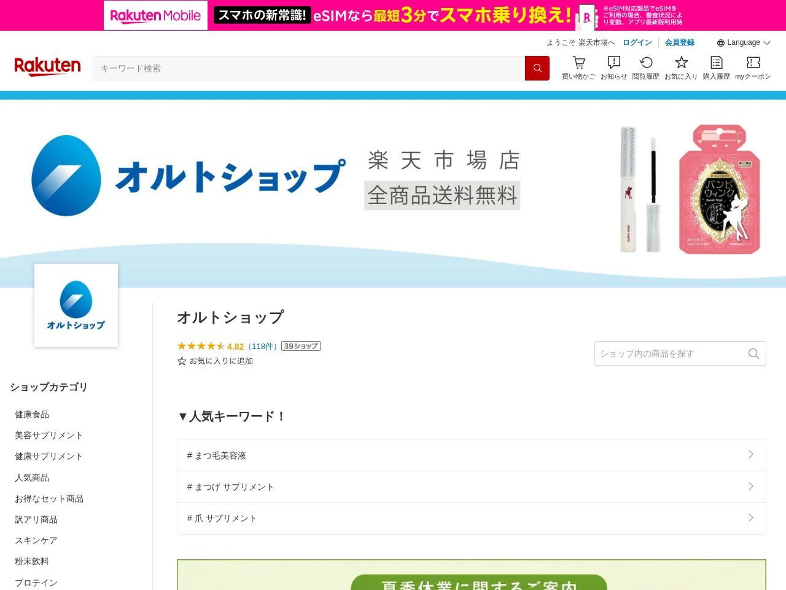Open the Rakuten Mobile banner ad

coord(393,15)
